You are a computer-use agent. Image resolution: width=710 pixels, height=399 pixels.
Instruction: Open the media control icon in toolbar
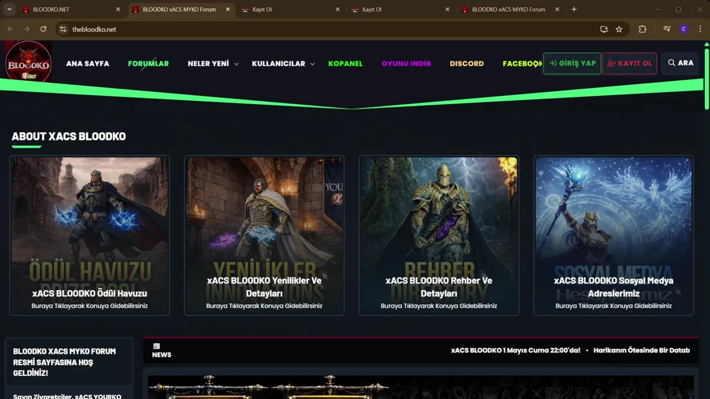[667, 29]
